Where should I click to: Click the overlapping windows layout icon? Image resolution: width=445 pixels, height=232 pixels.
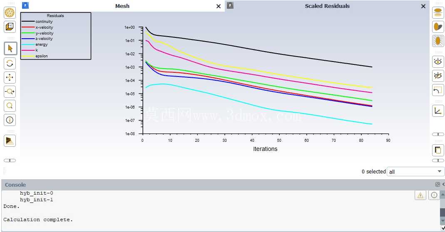(x=438, y=151)
